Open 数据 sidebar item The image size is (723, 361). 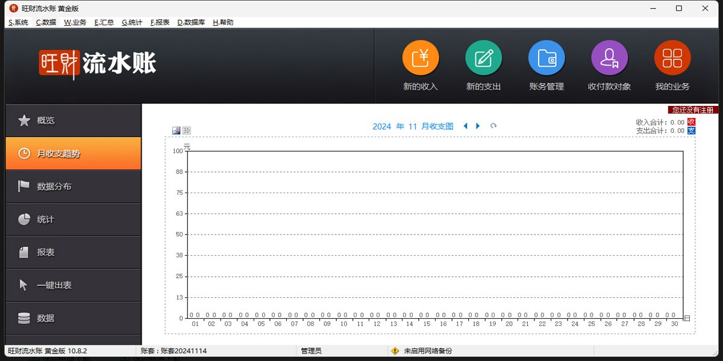73,318
